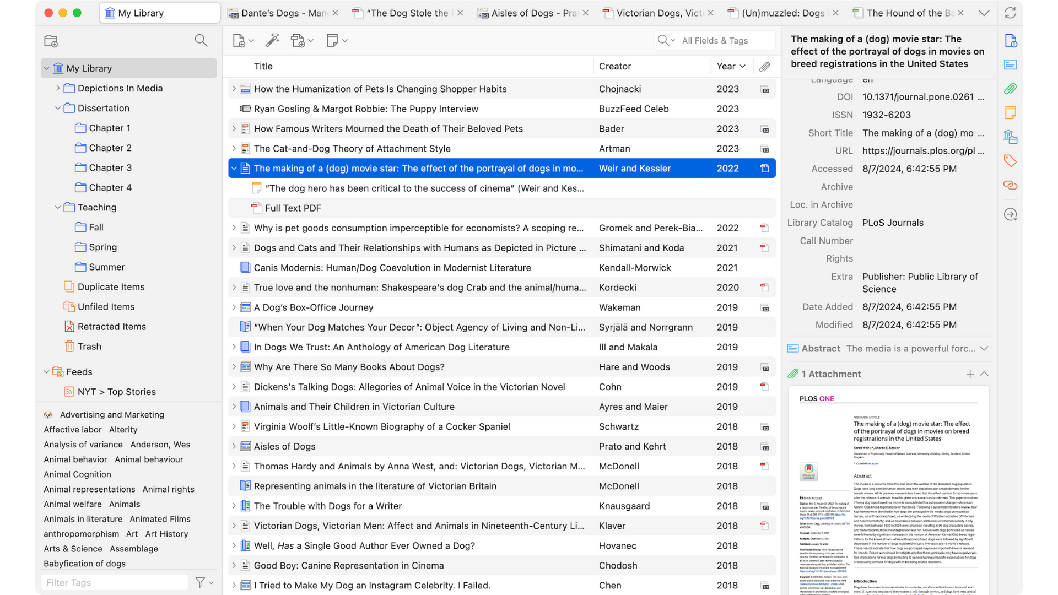The image size is (1058, 595).
Task: Open the Full Text PDF attachment
Action: pyautogui.click(x=293, y=208)
